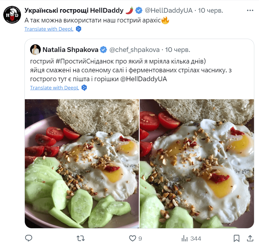
Task: Click the Reply icon below the tweet
Action: pos(29,238)
